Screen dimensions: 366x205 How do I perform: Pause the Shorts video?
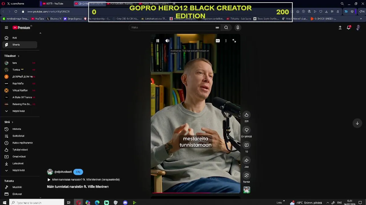pos(158,41)
